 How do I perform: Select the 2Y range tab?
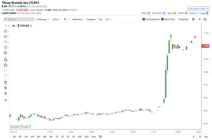coord(62,137)
